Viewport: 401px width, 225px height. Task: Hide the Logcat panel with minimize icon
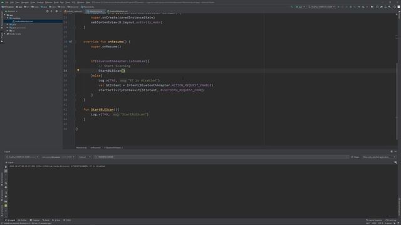pos(395,151)
